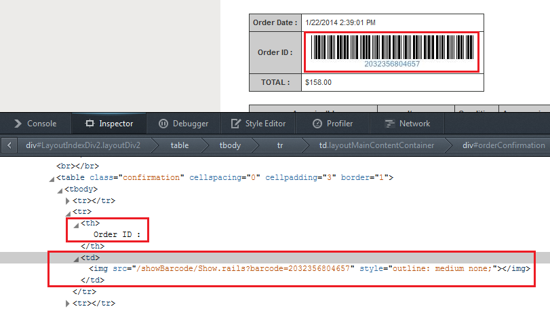The width and height of the screenshot is (550, 309).
Task: Collapse the tbody node
Action: click(60, 191)
